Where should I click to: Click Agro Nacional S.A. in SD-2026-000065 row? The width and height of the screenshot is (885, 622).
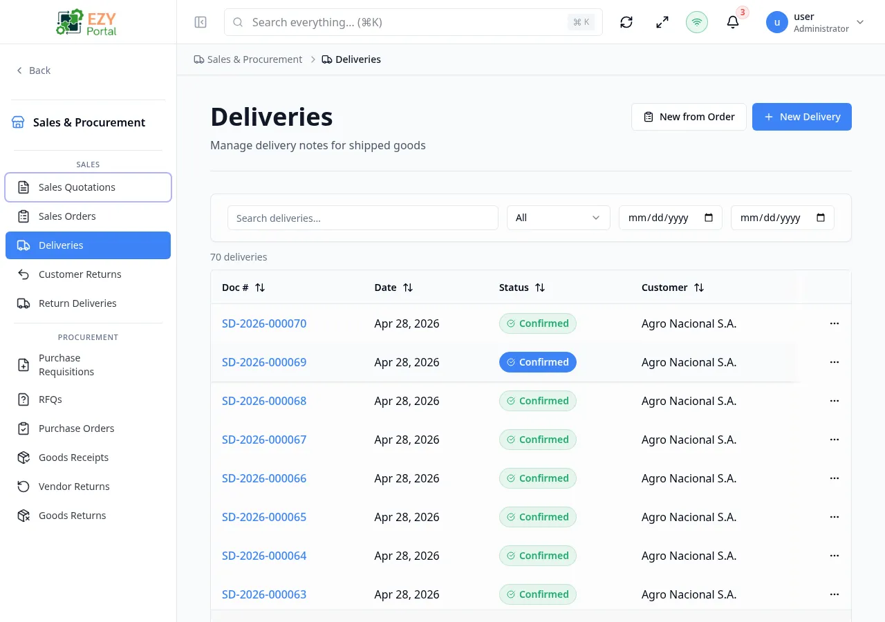(x=689, y=517)
